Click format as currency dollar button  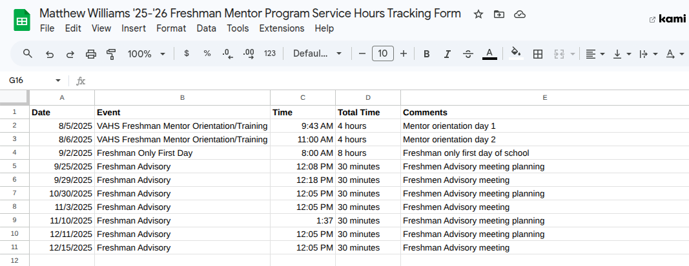[x=187, y=54]
